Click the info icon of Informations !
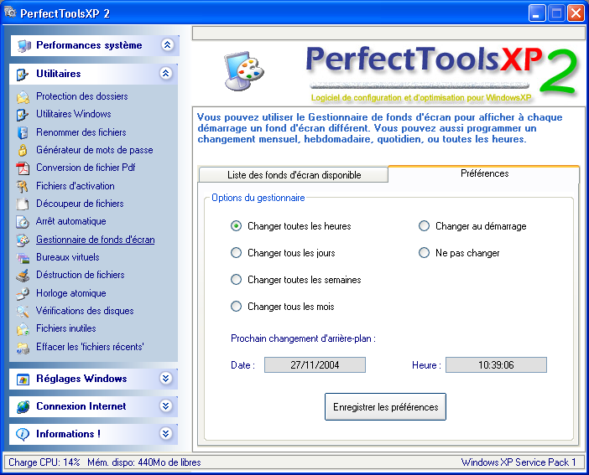589x475 pixels. tap(23, 434)
